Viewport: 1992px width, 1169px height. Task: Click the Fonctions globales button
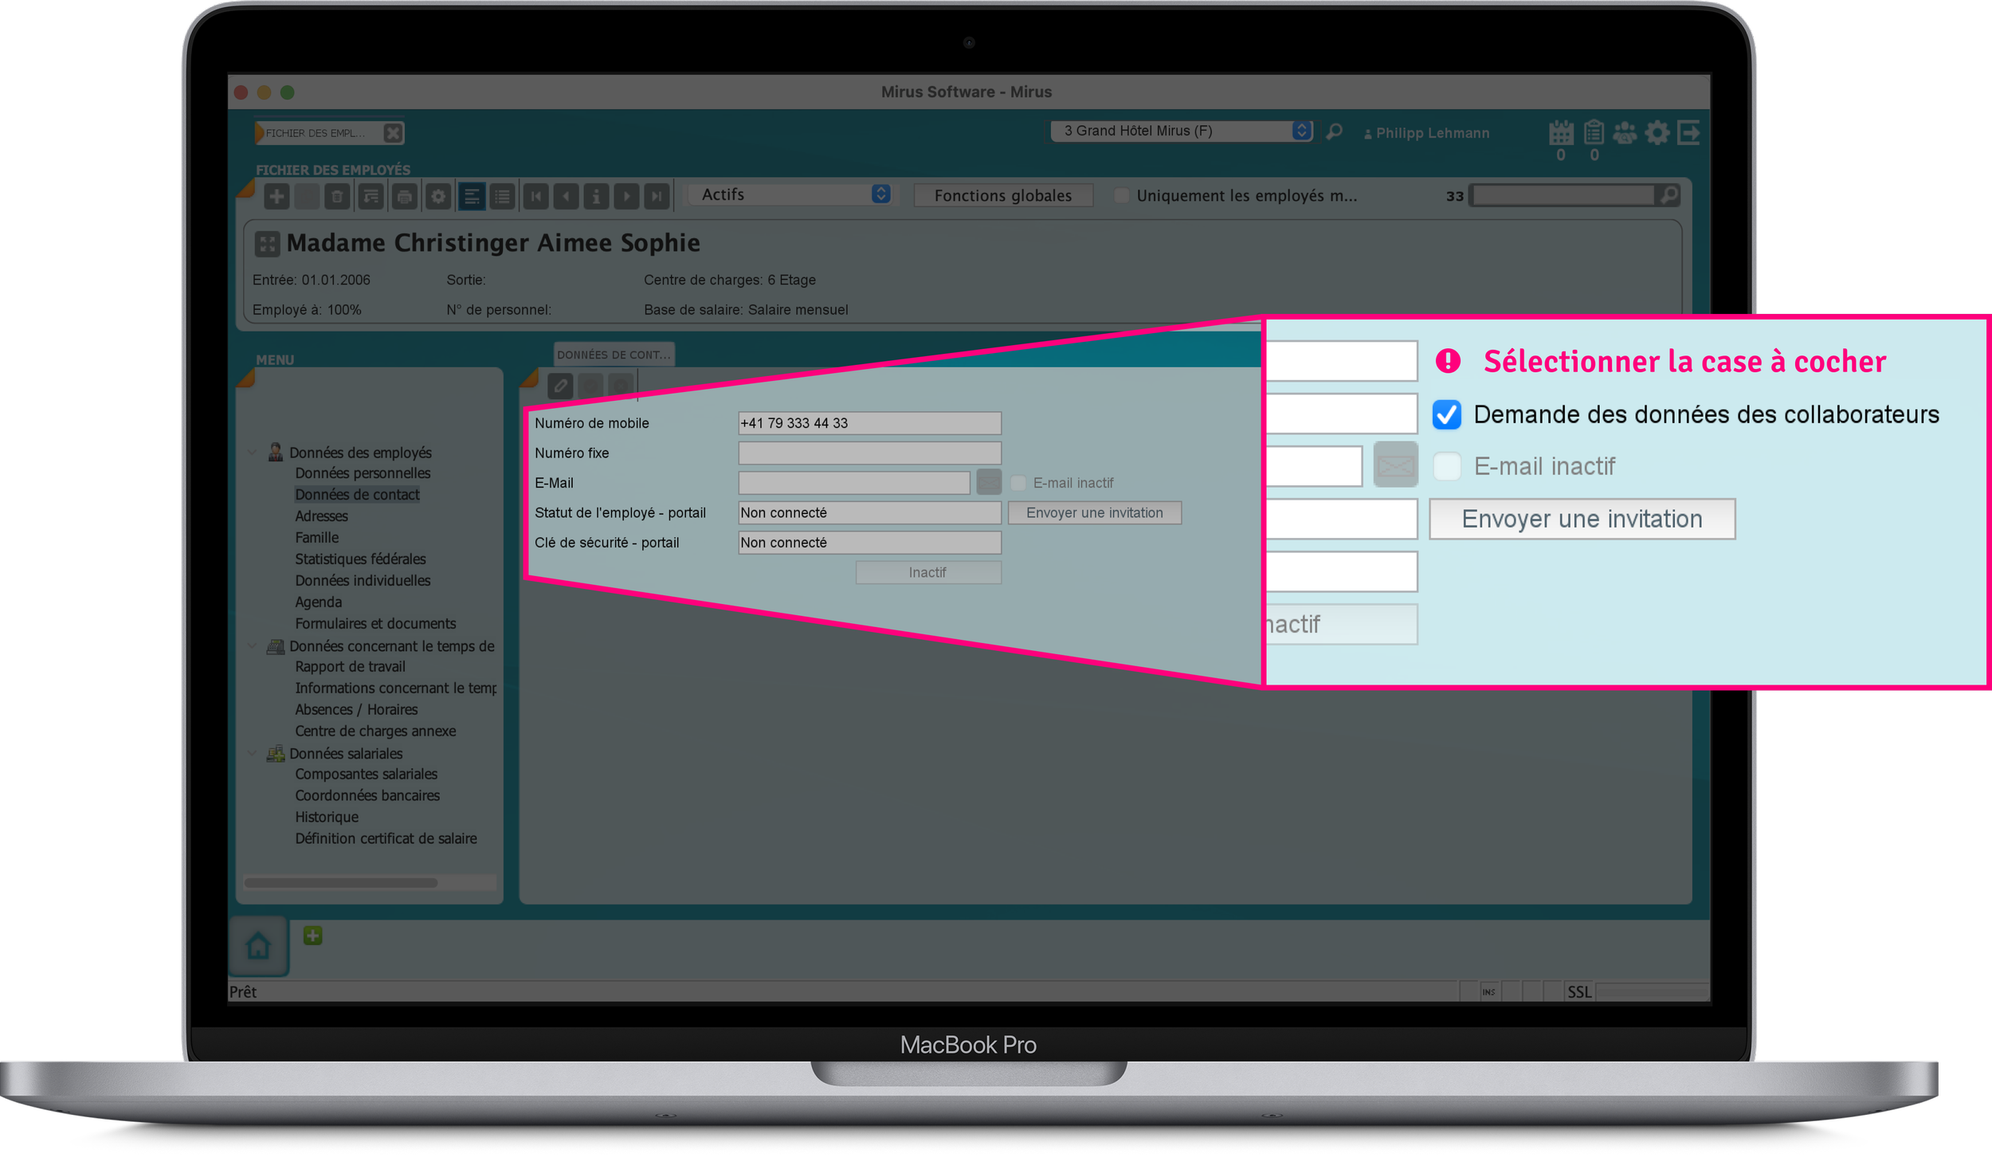point(1002,196)
